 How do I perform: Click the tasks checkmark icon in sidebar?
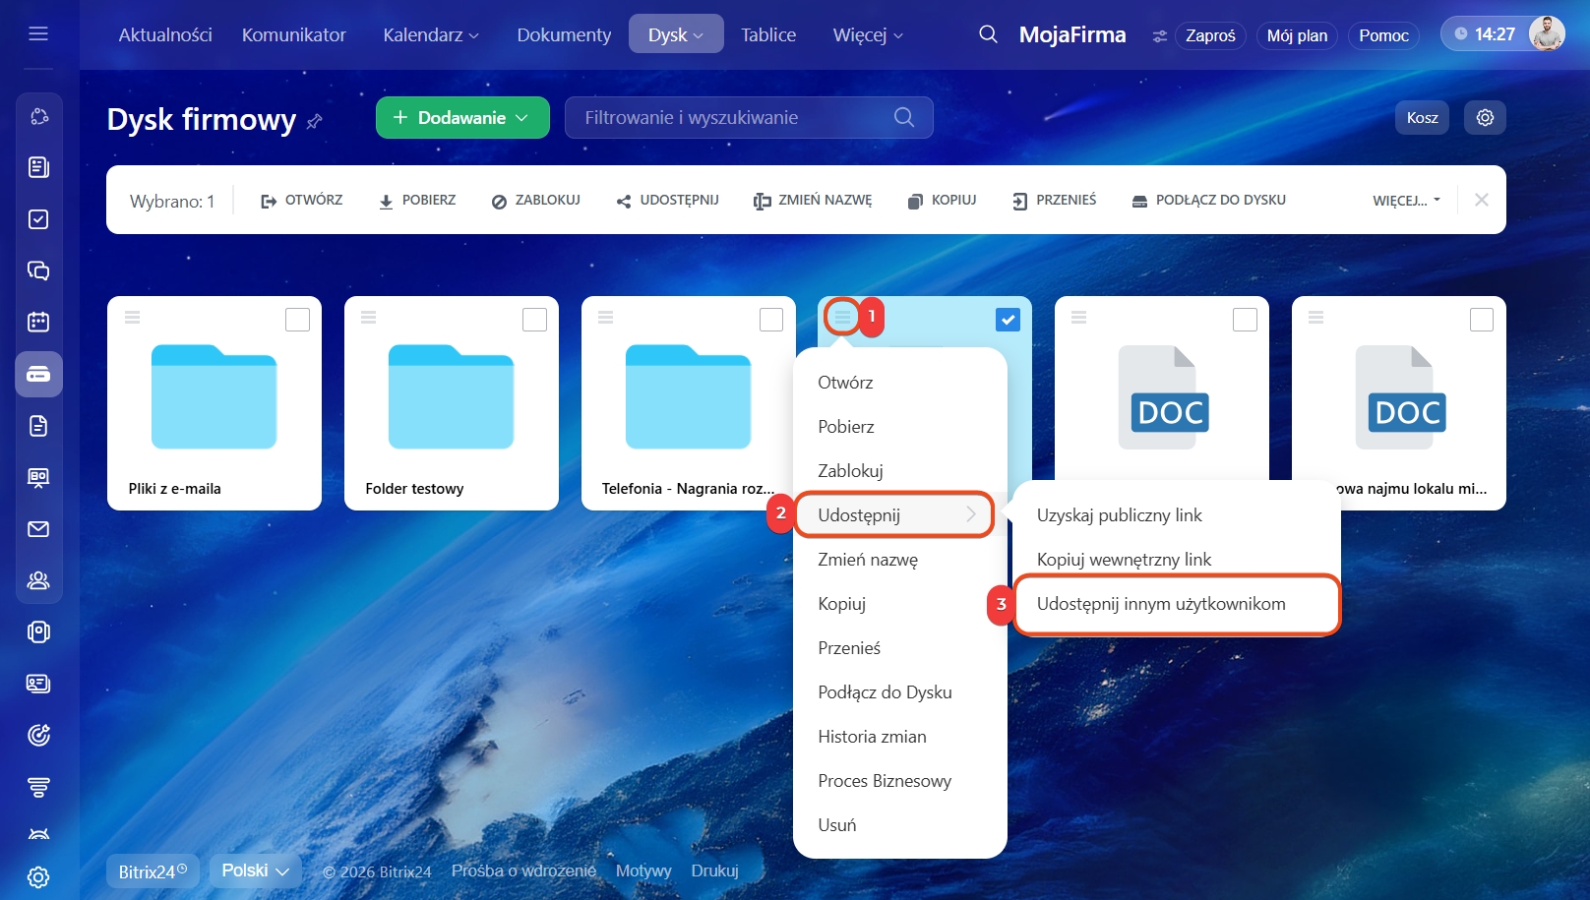pyautogui.click(x=38, y=219)
